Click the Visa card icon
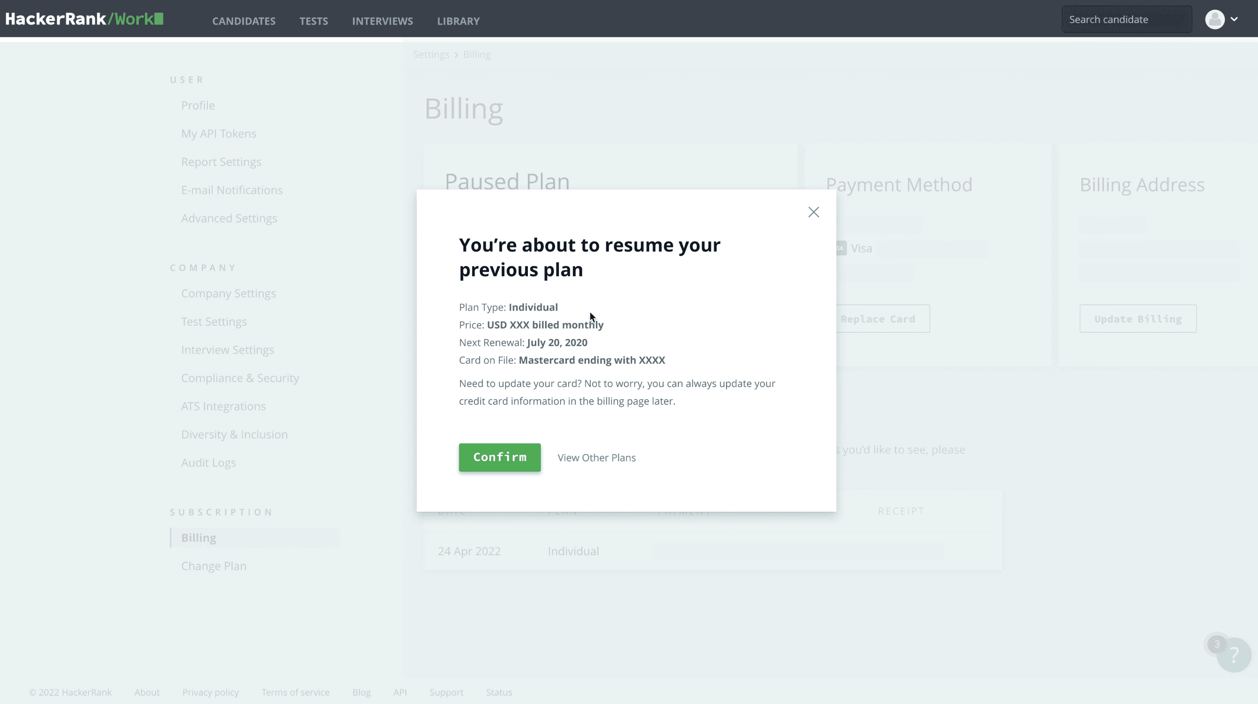1258x704 pixels. click(x=840, y=248)
